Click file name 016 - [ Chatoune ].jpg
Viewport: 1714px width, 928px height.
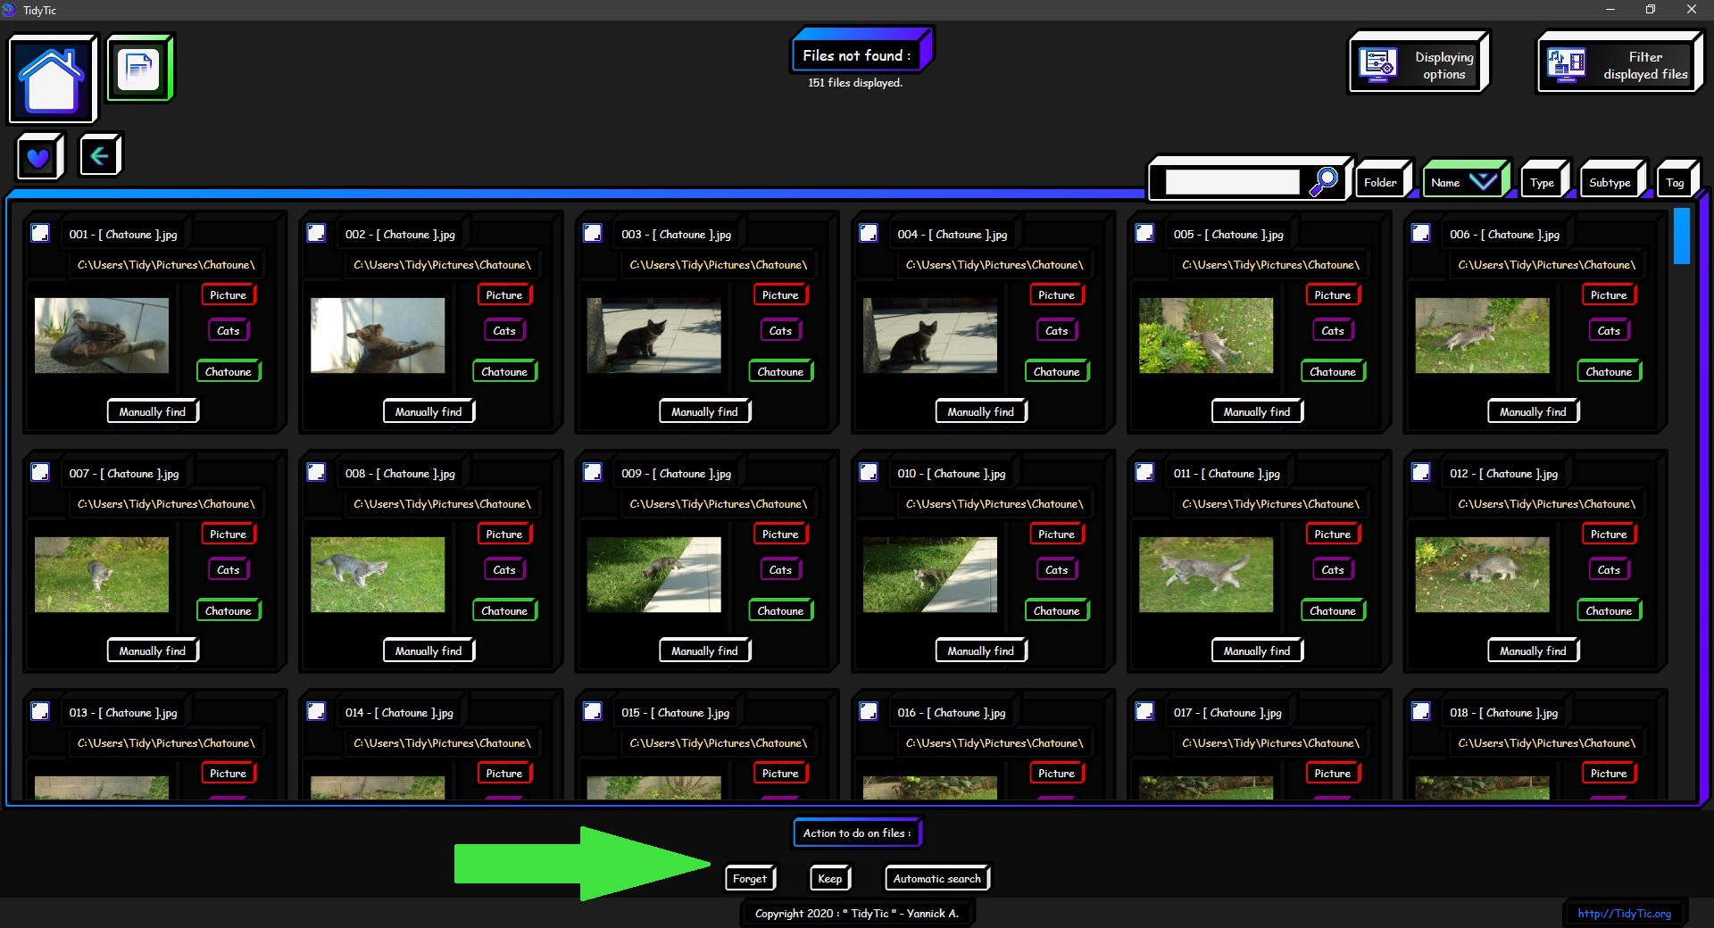click(x=952, y=712)
